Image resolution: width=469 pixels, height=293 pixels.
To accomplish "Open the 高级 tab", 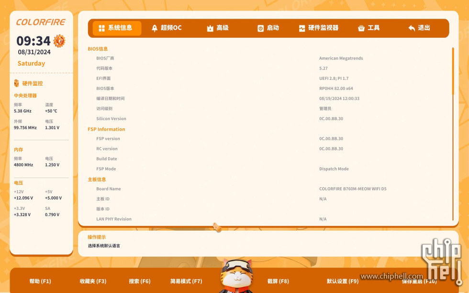I will (218, 28).
